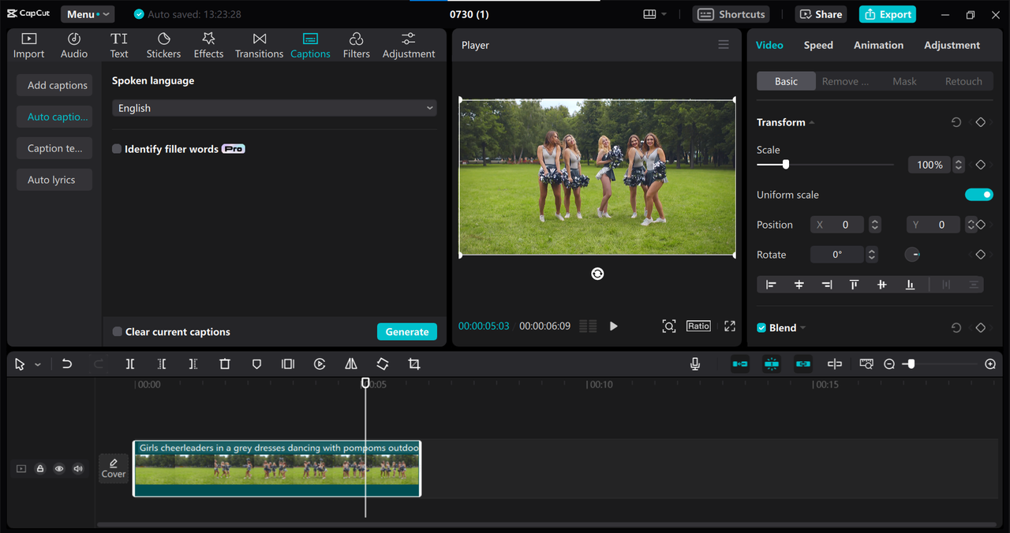The width and height of the screenshot is (1010, 533).
Task: Check Clear current captions
Action: coord(118,332)
